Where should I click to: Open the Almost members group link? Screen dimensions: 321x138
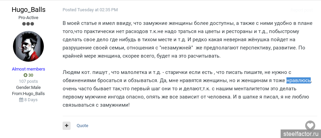[28, 69]
